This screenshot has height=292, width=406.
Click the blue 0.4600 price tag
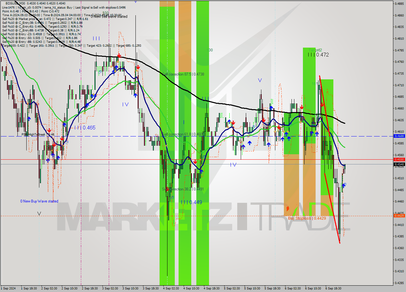[x=399, y=136]
